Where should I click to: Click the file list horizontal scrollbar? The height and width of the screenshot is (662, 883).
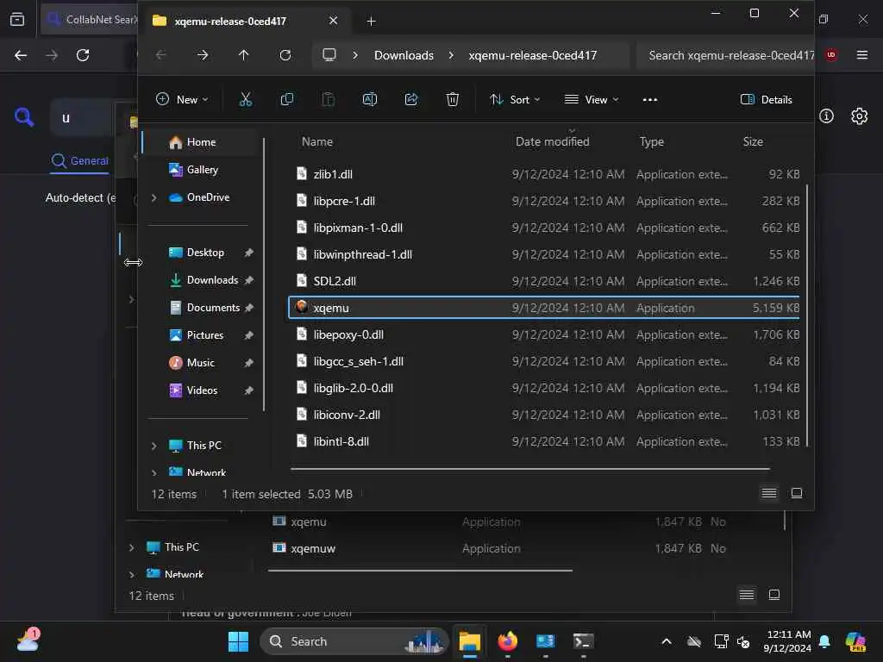530,468
